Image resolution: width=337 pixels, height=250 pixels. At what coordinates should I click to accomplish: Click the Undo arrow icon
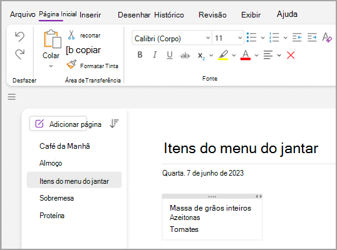tap(20, 37)
